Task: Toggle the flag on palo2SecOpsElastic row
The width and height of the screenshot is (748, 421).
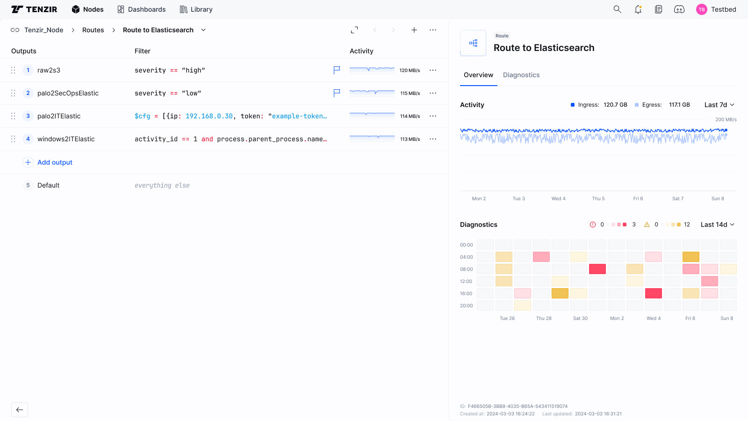Action: pos(337,93)
